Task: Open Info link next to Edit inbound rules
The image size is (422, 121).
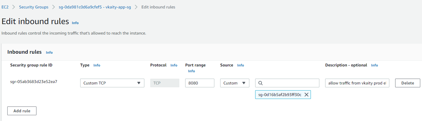Action: [x=75, y=23]
